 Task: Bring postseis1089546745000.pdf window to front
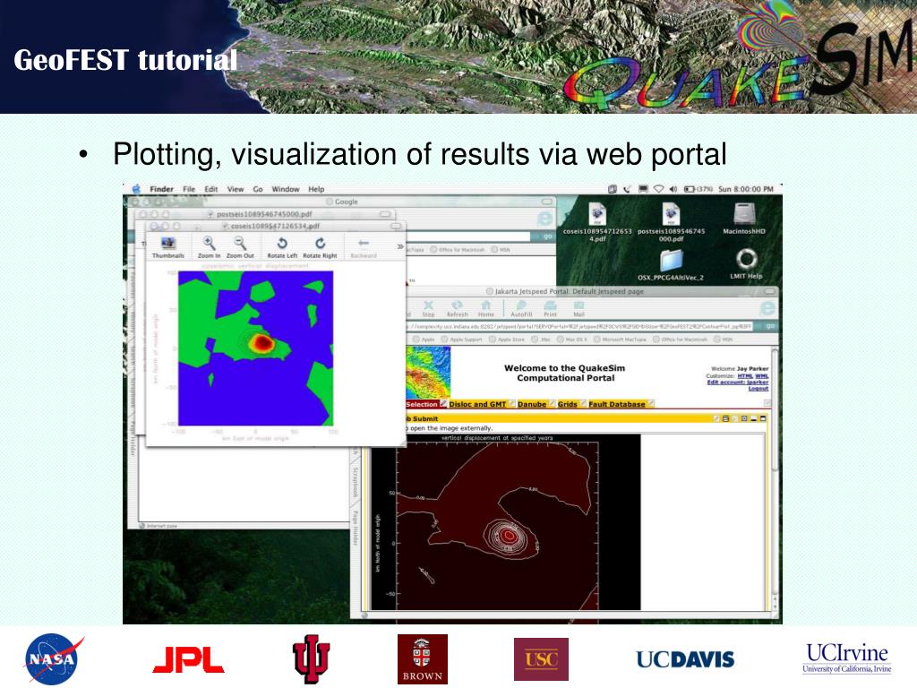265,214
